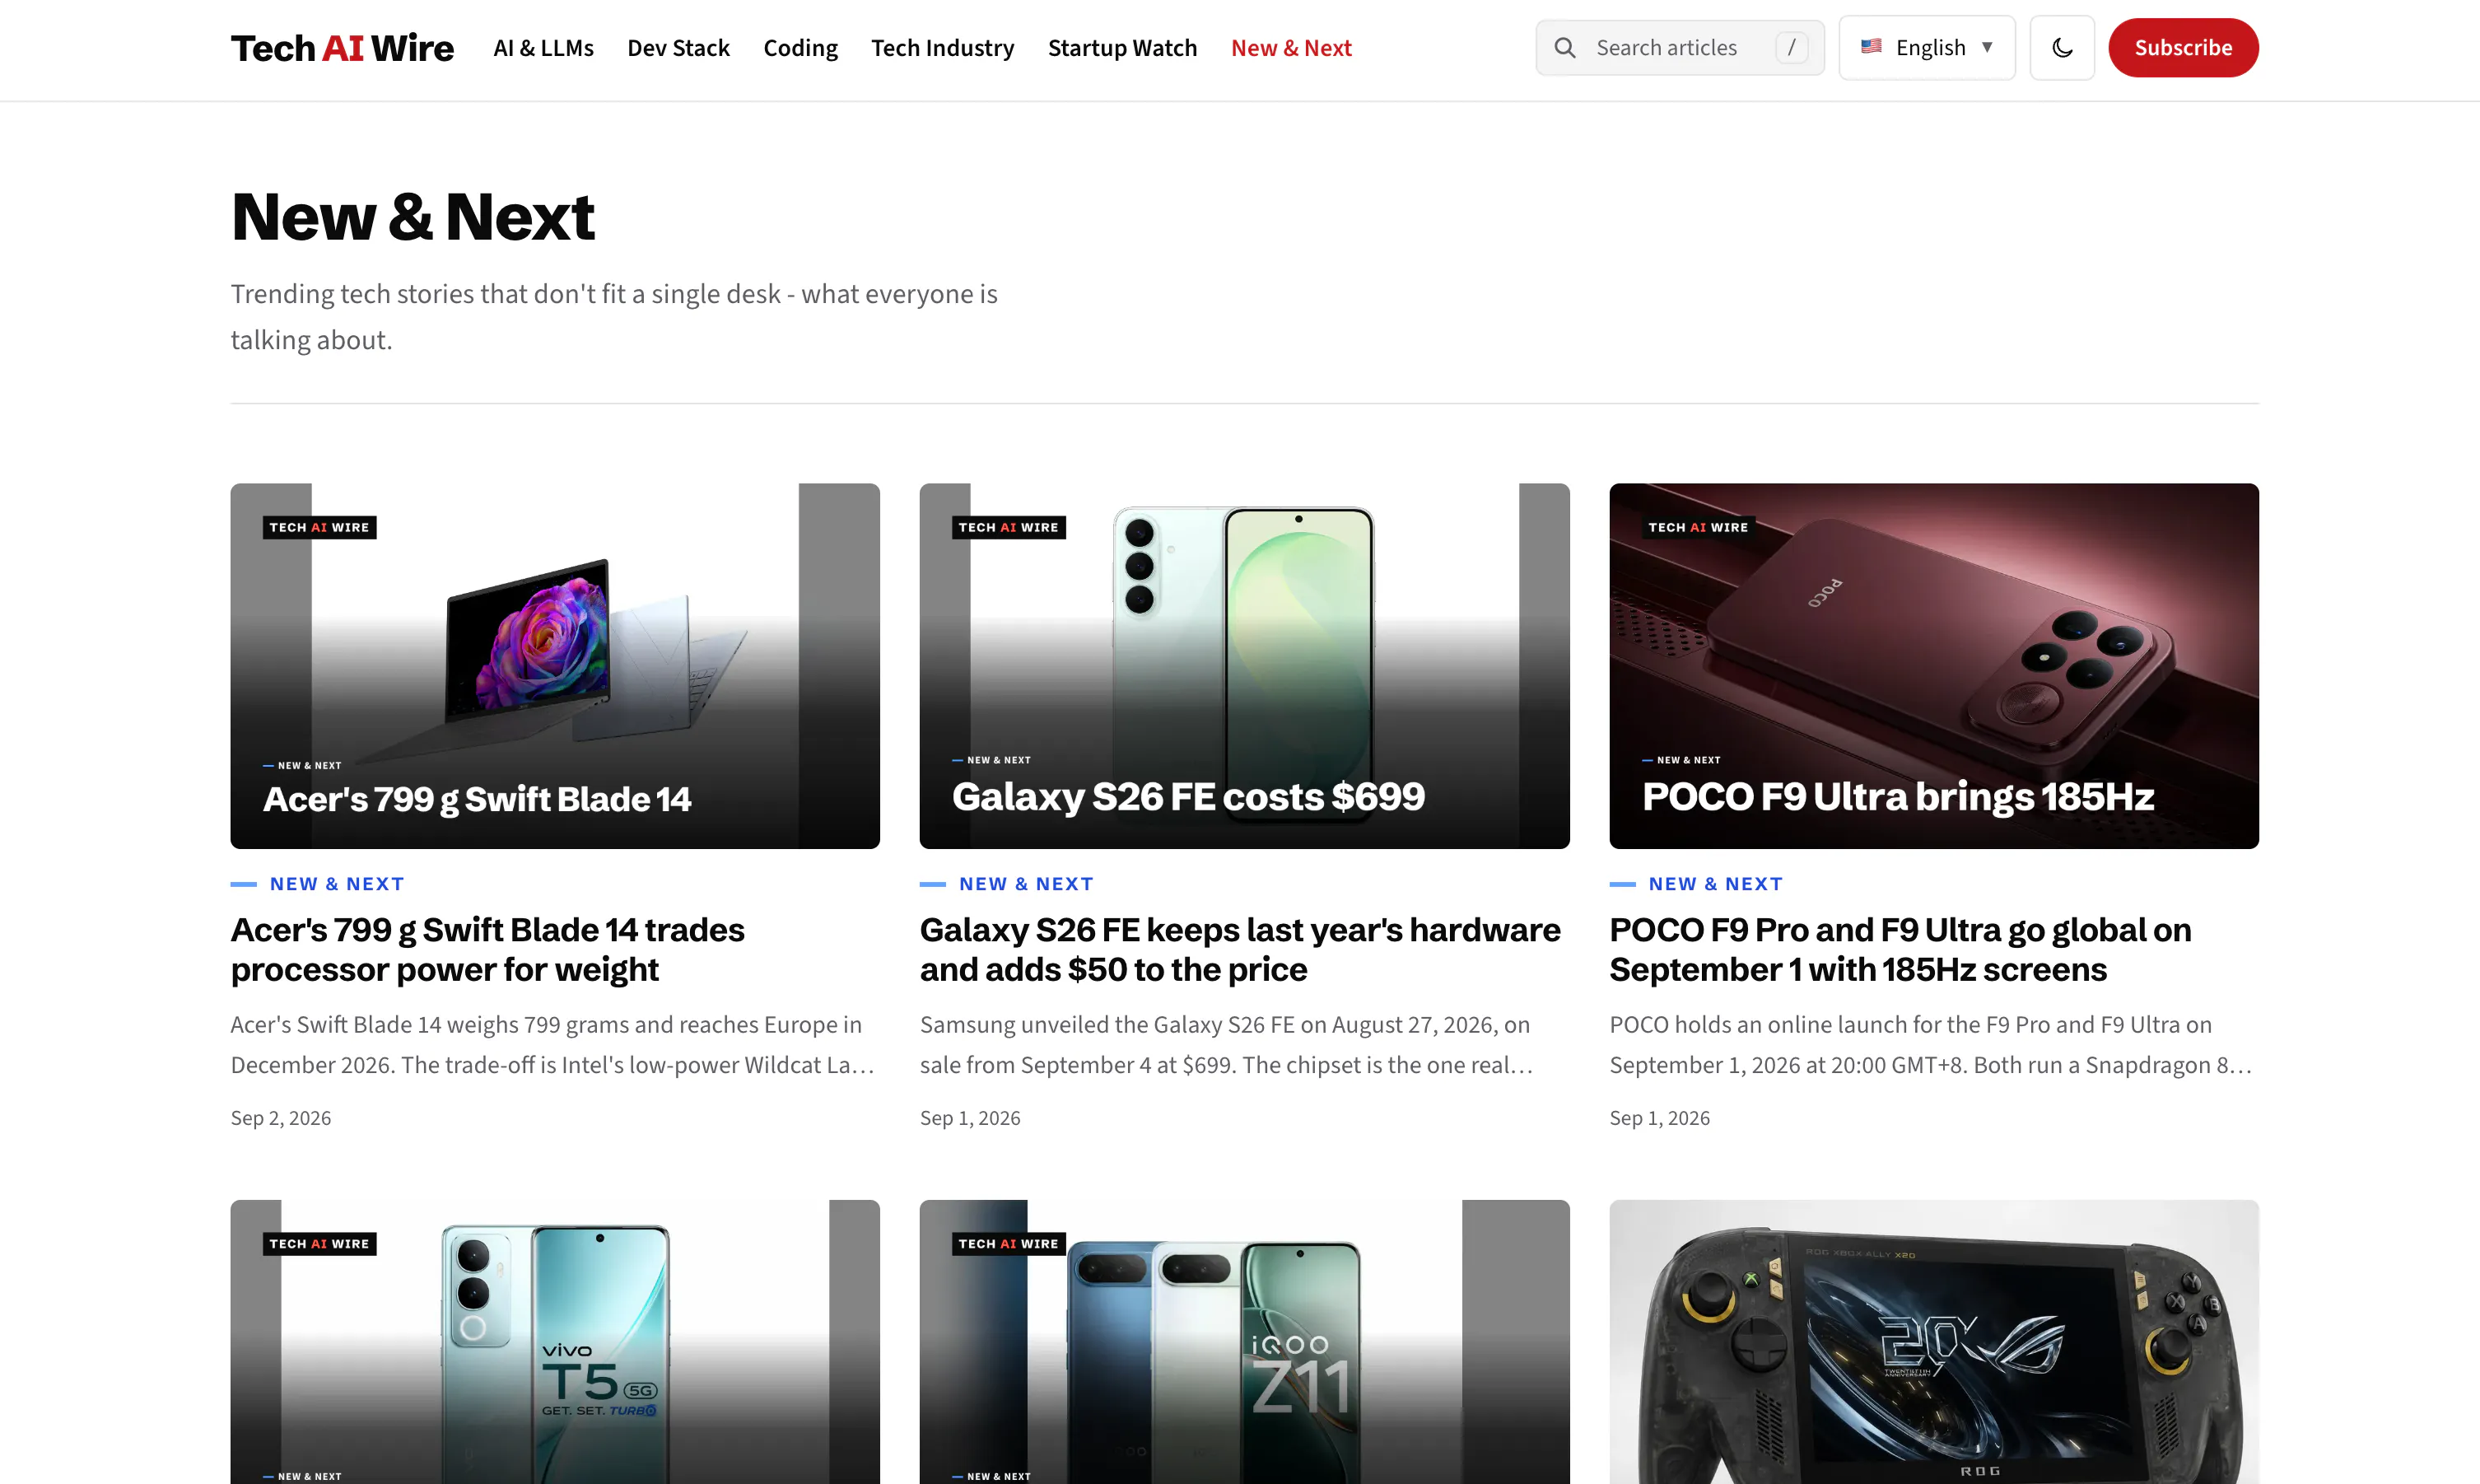Click the slash shortcut key badge
This screenshot has height=1484, width=2480.
tap(1792, 48)
